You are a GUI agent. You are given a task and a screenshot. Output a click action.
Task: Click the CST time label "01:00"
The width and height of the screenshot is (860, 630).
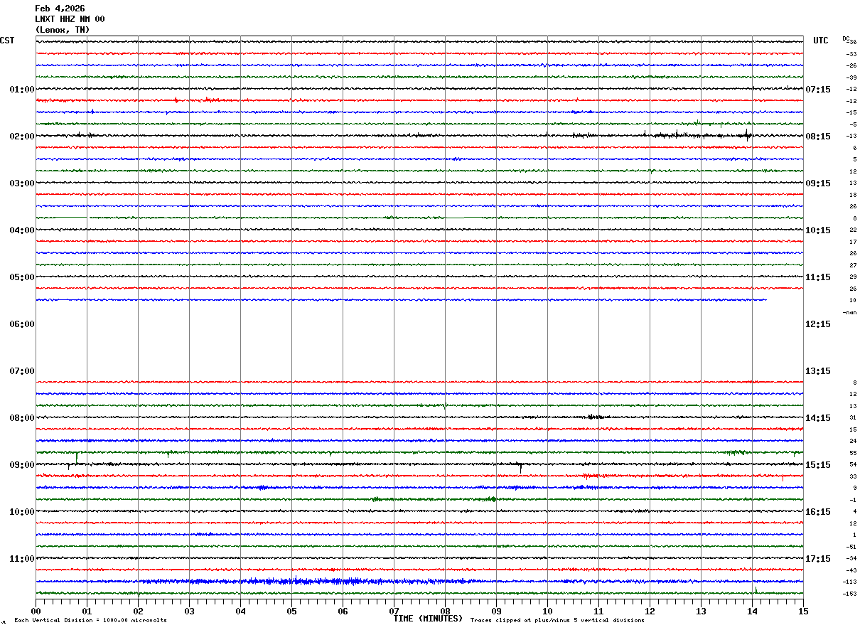[x=22, y=90]
